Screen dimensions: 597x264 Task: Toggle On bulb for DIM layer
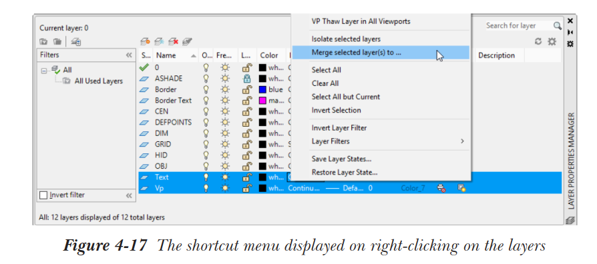tap(206, 133)
